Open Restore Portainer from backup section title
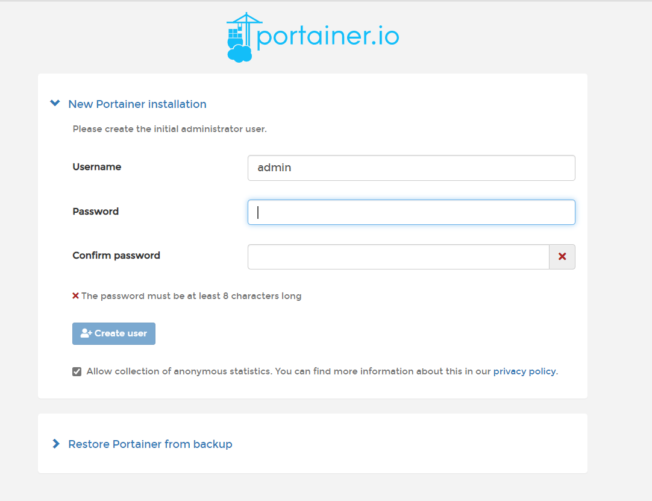This screenshot has height=501, width=652. 150,444
